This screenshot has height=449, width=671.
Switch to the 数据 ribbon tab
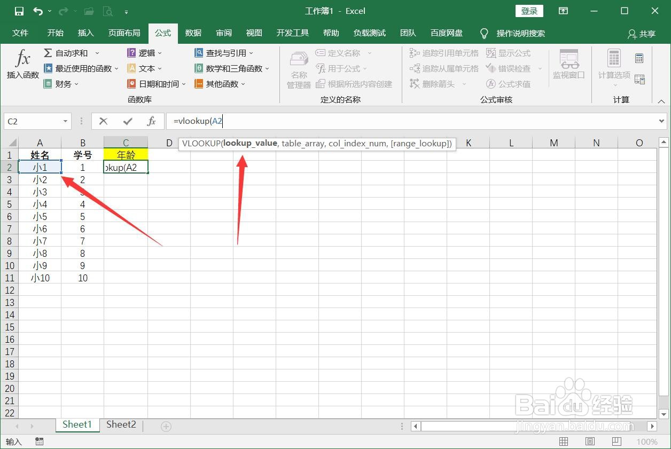(193, 33)
